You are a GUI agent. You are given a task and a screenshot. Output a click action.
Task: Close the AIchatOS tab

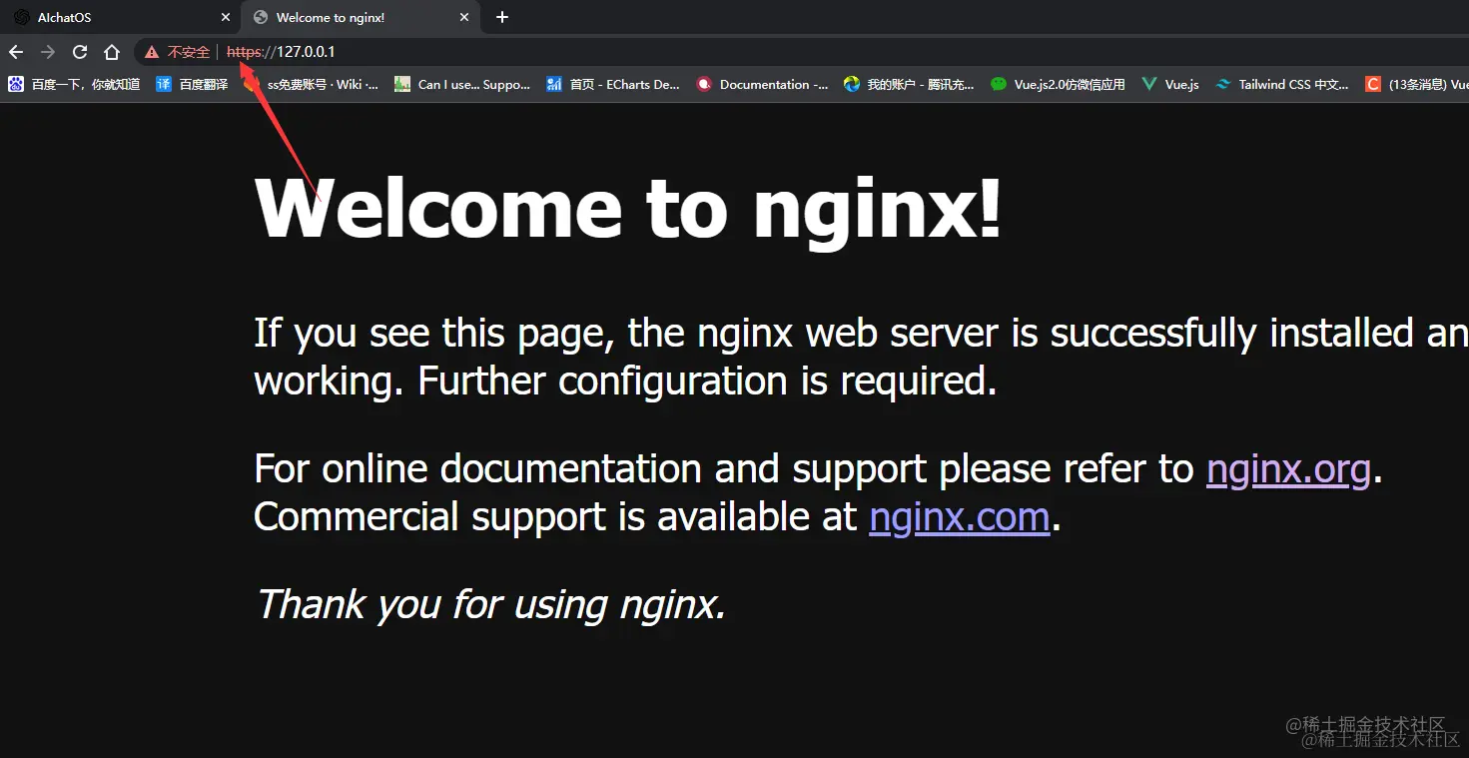[225, 17]
